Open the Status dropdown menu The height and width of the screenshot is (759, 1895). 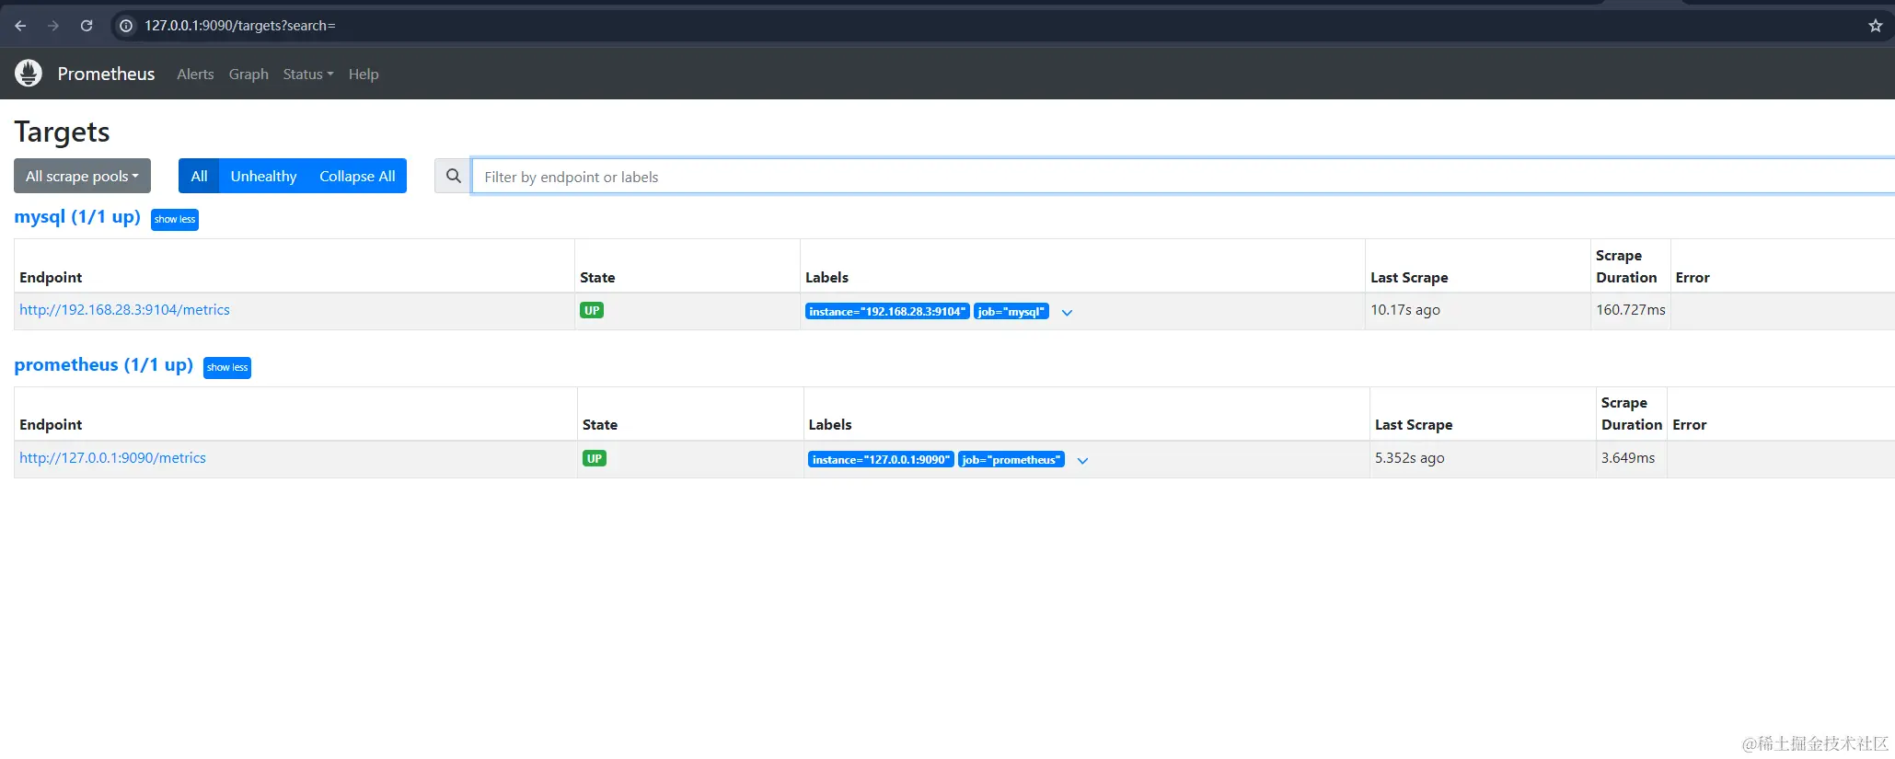pos(308,74)
